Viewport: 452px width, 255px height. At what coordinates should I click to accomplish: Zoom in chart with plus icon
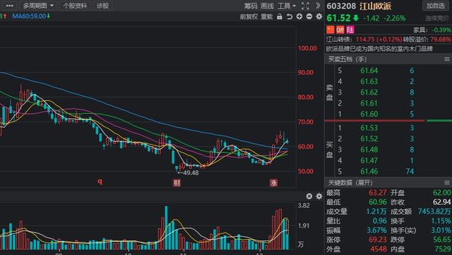pyautogui.click(x=299, y=17)
